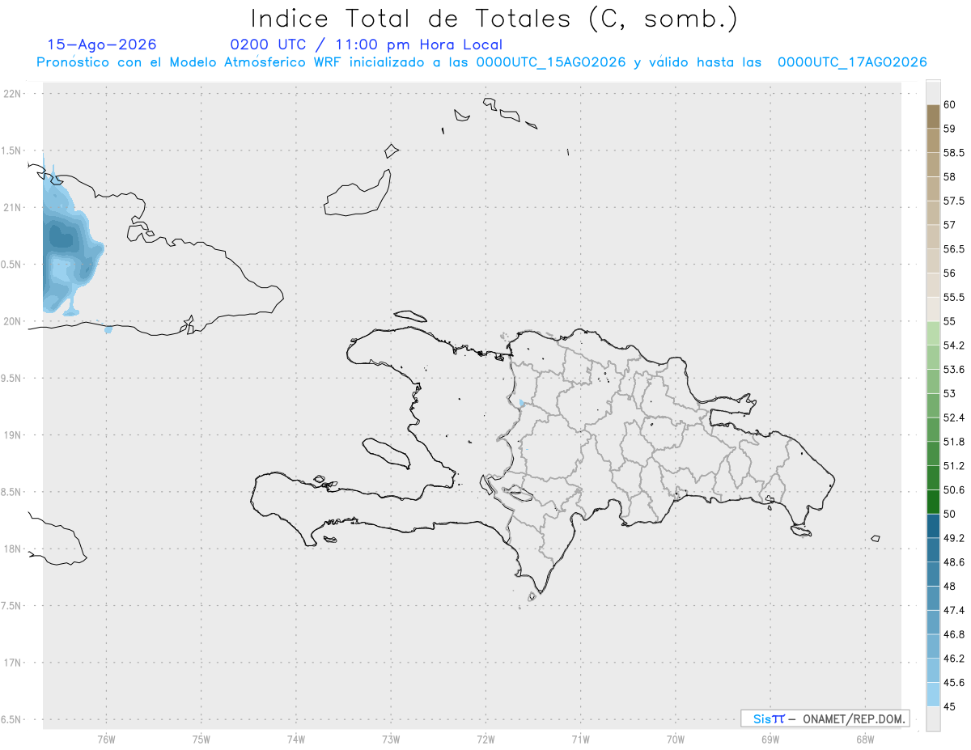Screen dimensions: 971x750
Task: Click the pale green legend swatch between 54.2 and 55
Action: (933, 333)
